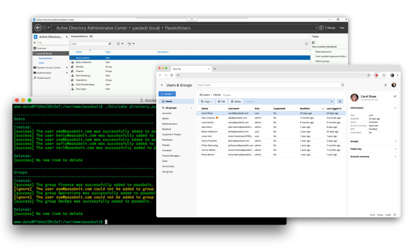Open the New Tab browser tab
418x251 pixels.
click(190, 69)
